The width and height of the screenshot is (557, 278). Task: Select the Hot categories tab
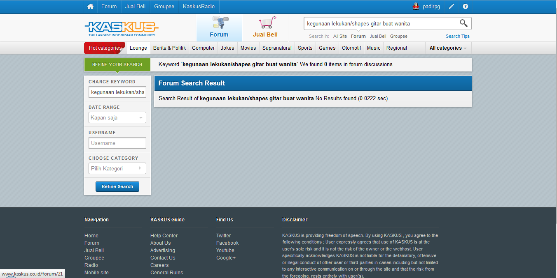coord(105,48)
